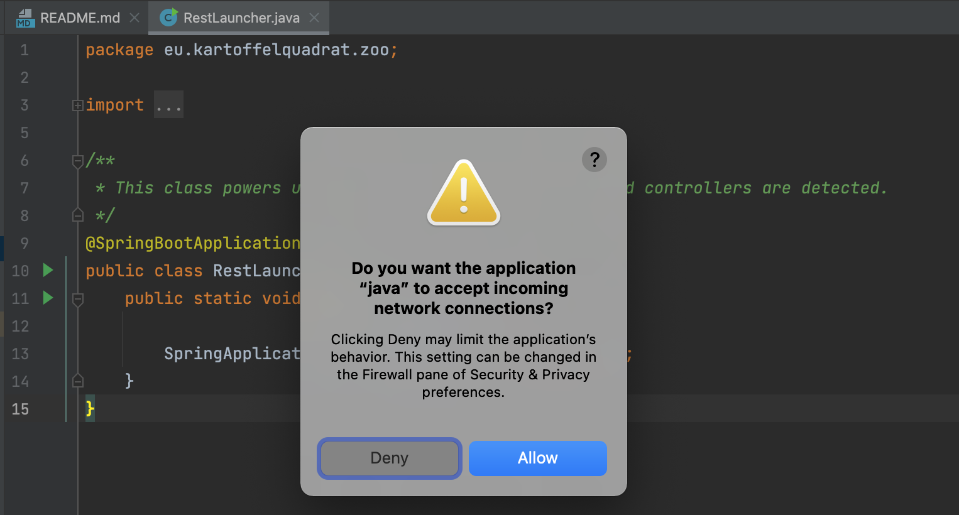This screenshot has width=959, height=515.
Task: Click line number 15 in the gutter
Action: pos(21,409)
